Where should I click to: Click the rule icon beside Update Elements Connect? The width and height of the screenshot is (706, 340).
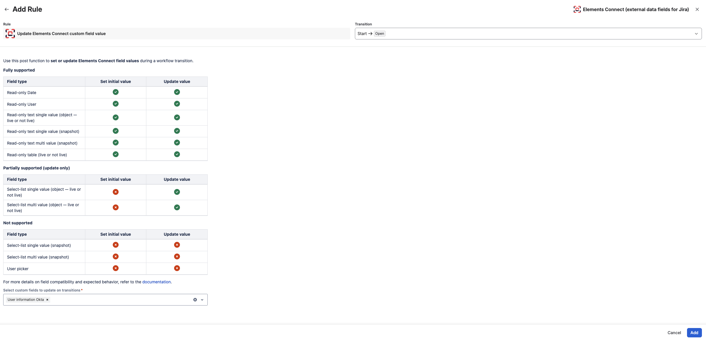point(10,34)
